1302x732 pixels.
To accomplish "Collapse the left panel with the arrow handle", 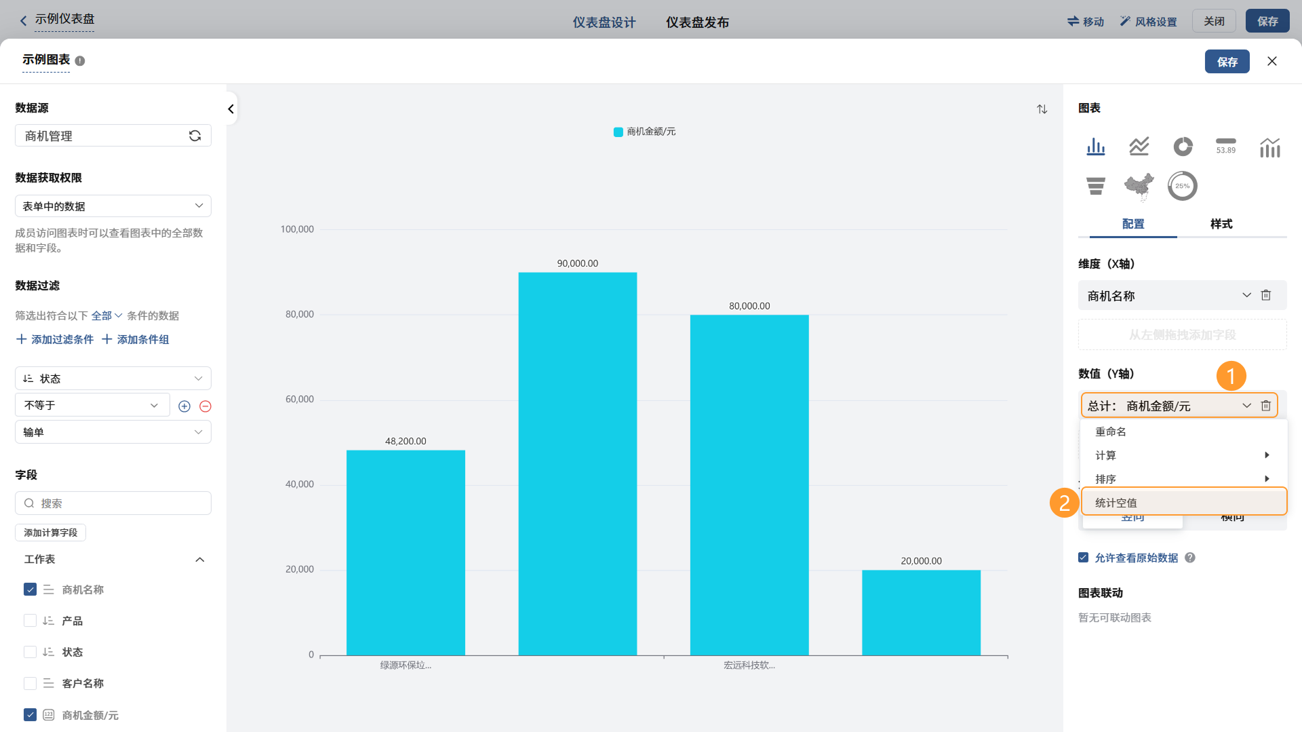I will tap(231, 109).
